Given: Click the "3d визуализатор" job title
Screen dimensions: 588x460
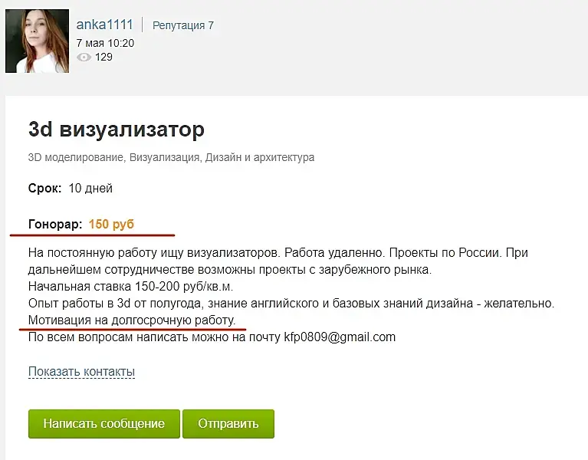Looking at the screenshot, I should (117, 130).
